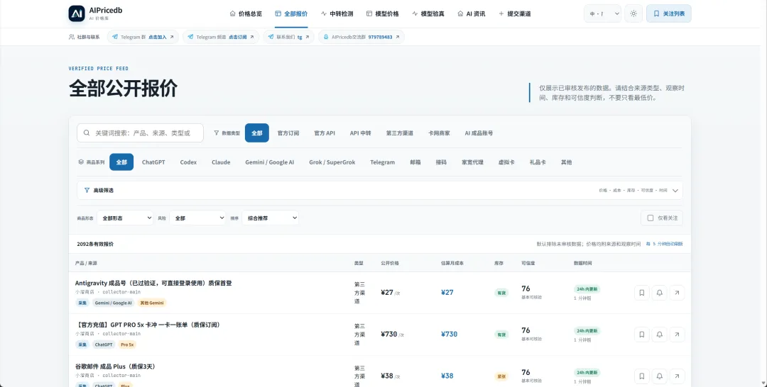The height and width of the screenshot is (387, 767).
Task: Filter series by ChatGPT
Action: coord(153,162)
